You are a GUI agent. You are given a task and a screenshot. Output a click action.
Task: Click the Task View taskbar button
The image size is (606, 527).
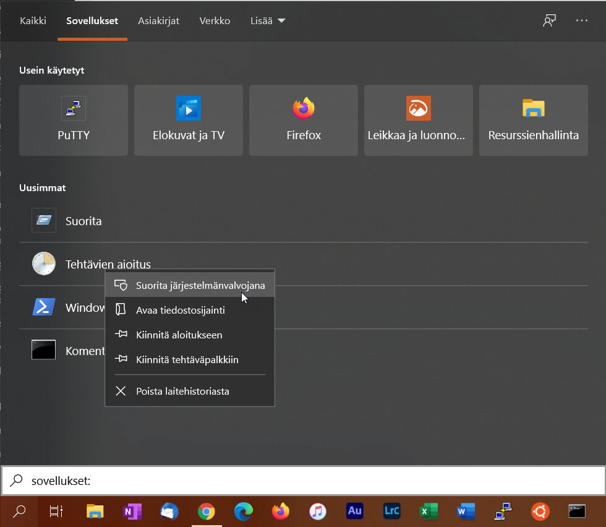pyautogui.click(x=56, y=511)
